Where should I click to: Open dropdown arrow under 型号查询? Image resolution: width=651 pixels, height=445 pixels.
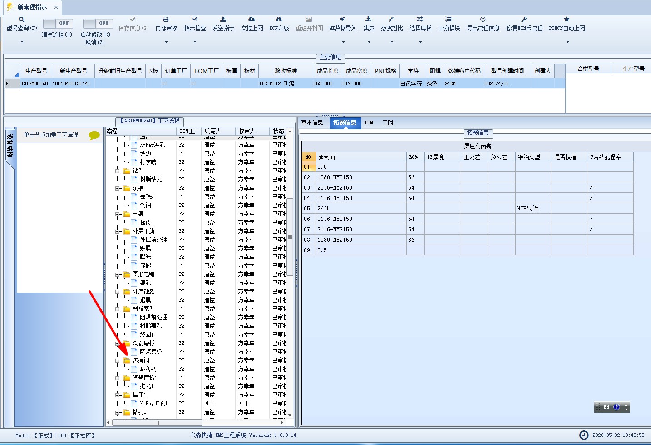click(x=22, y=42)
